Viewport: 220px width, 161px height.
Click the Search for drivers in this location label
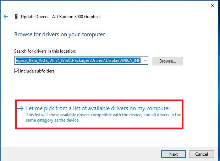coord(45,51)
